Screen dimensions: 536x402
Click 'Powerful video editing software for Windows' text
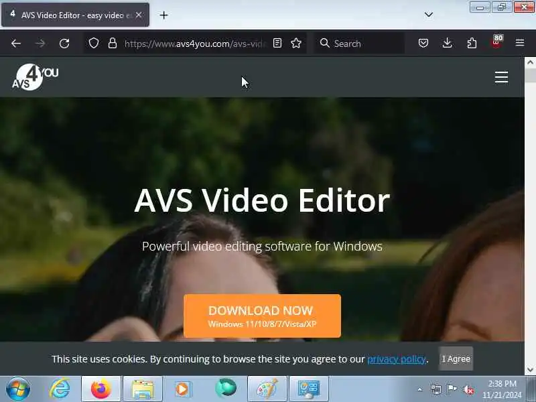(262, 247)
